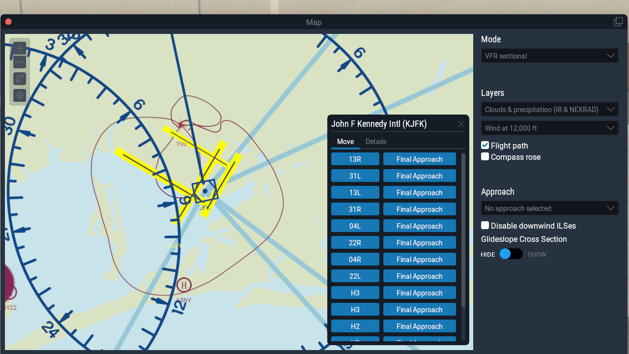Switch to the Details tab

(x=376, y=142)
